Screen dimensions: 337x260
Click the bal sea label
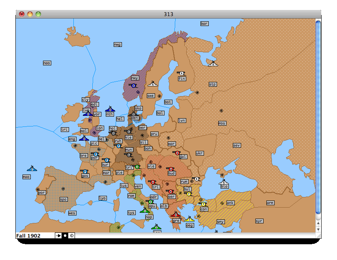click(160, 113)
